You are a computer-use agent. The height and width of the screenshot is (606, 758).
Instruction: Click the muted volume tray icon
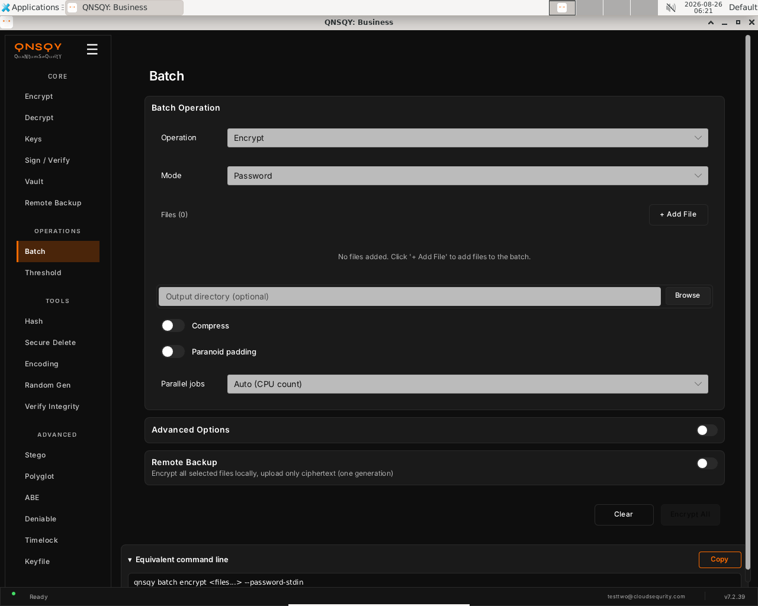click(x=671, y=8)
